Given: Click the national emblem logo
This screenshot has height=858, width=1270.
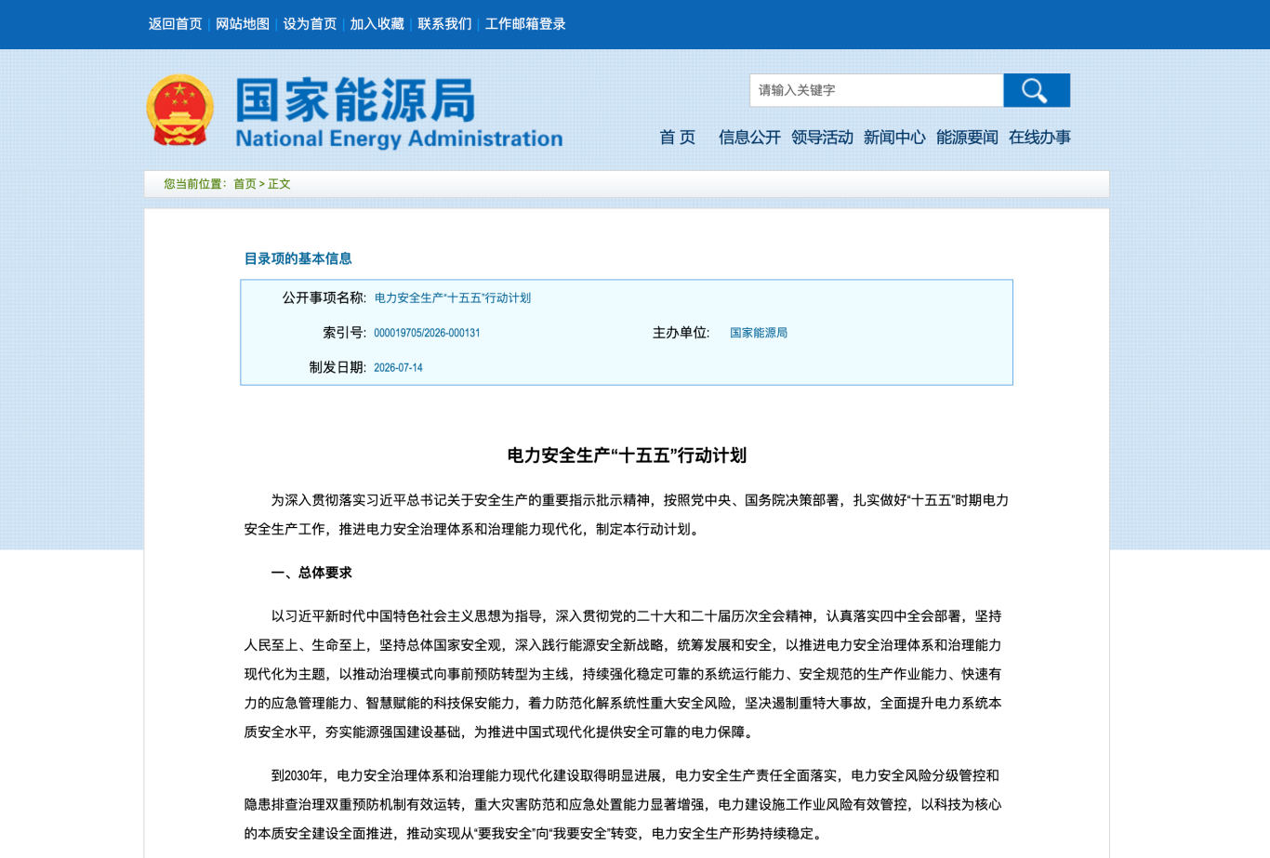Looking at the screenshot, I should click(x=180, y=111).
